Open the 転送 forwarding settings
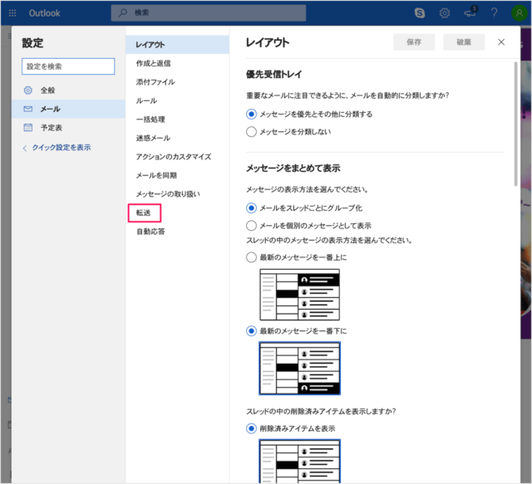The width and height of the screenshot is (532, 484). point(144,213)
